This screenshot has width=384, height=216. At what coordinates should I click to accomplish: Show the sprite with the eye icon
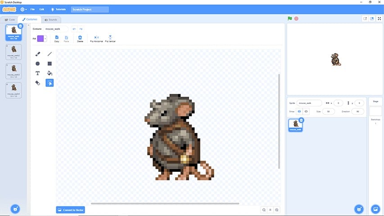(299, 112)
